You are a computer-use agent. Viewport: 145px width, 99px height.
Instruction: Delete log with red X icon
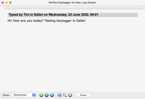pyautogui.click(x=70, y=95)
